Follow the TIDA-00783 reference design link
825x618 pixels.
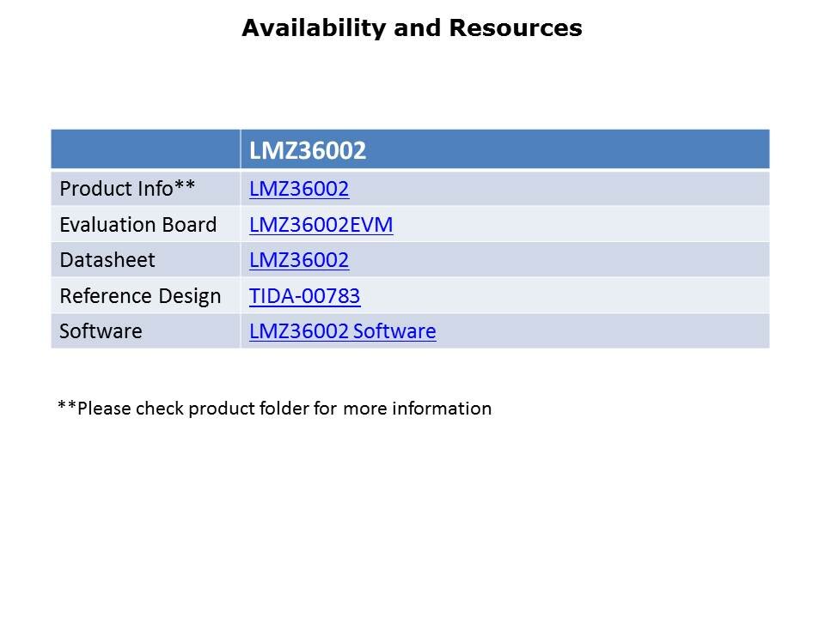pyautogui.click(x=304, y=296)
